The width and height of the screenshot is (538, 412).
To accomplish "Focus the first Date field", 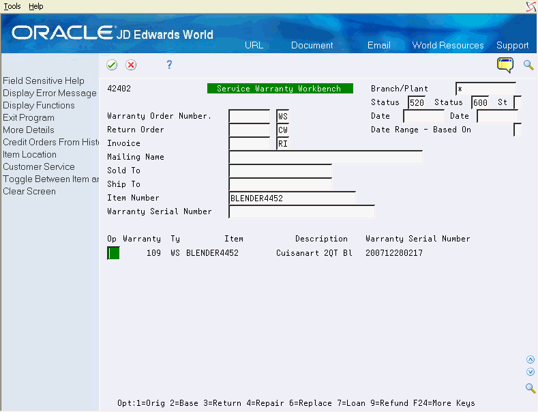I will [x=424, y=116].
